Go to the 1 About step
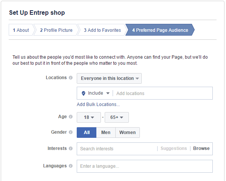The image size is (226, 181). 21,30
